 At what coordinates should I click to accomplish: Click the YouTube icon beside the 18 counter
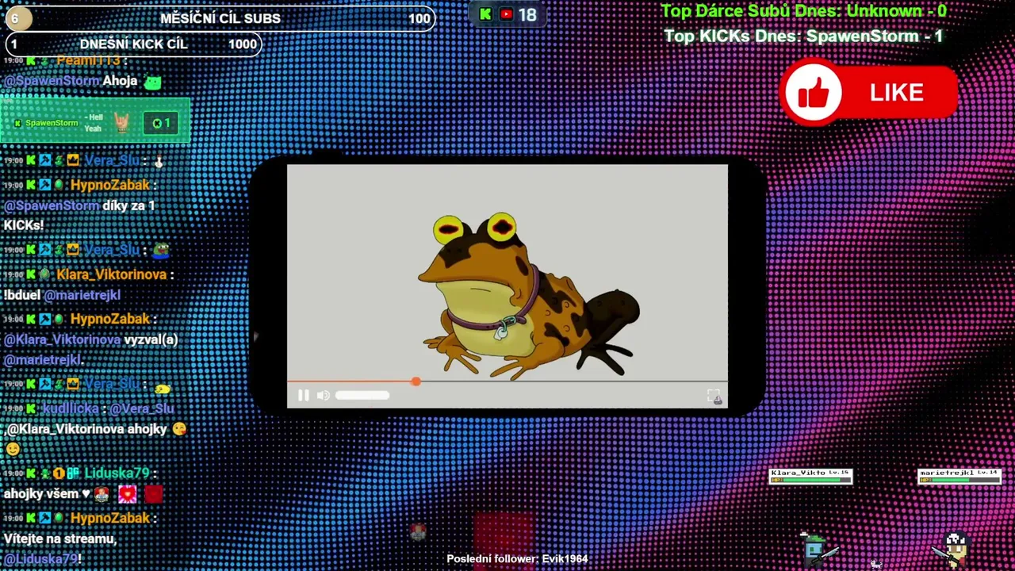click(x=506, y=14)
